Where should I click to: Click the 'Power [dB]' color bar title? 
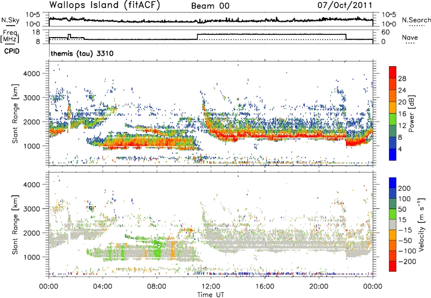coord(412,113)
